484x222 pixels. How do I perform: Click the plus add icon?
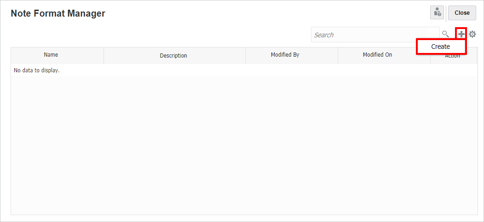point(461,34)
